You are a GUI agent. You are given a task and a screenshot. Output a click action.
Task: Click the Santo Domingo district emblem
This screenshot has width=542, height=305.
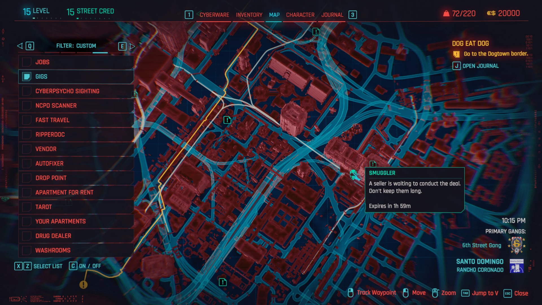coord(517,266)
